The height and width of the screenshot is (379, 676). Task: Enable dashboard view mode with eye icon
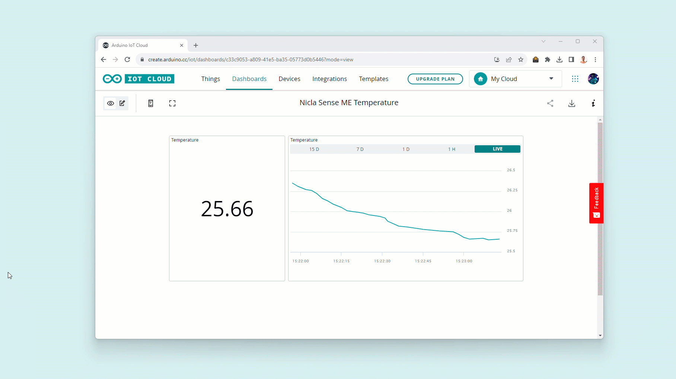(x=110, y=103)
